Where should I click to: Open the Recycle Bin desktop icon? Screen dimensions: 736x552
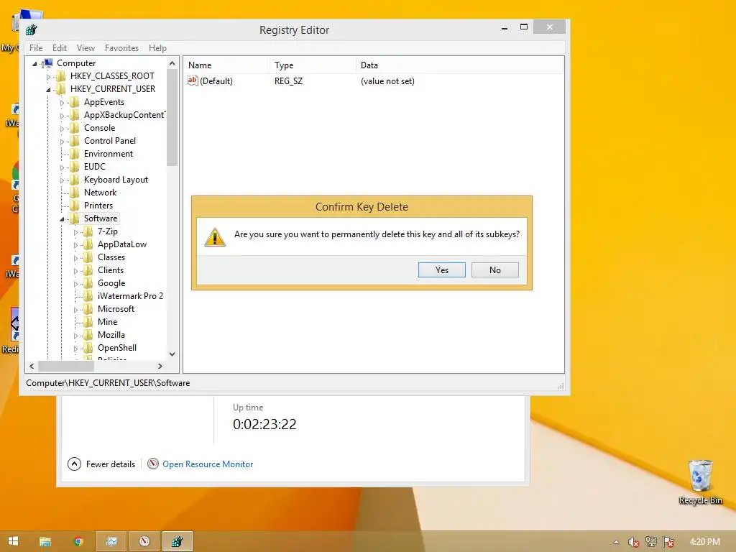click(700, 482)
